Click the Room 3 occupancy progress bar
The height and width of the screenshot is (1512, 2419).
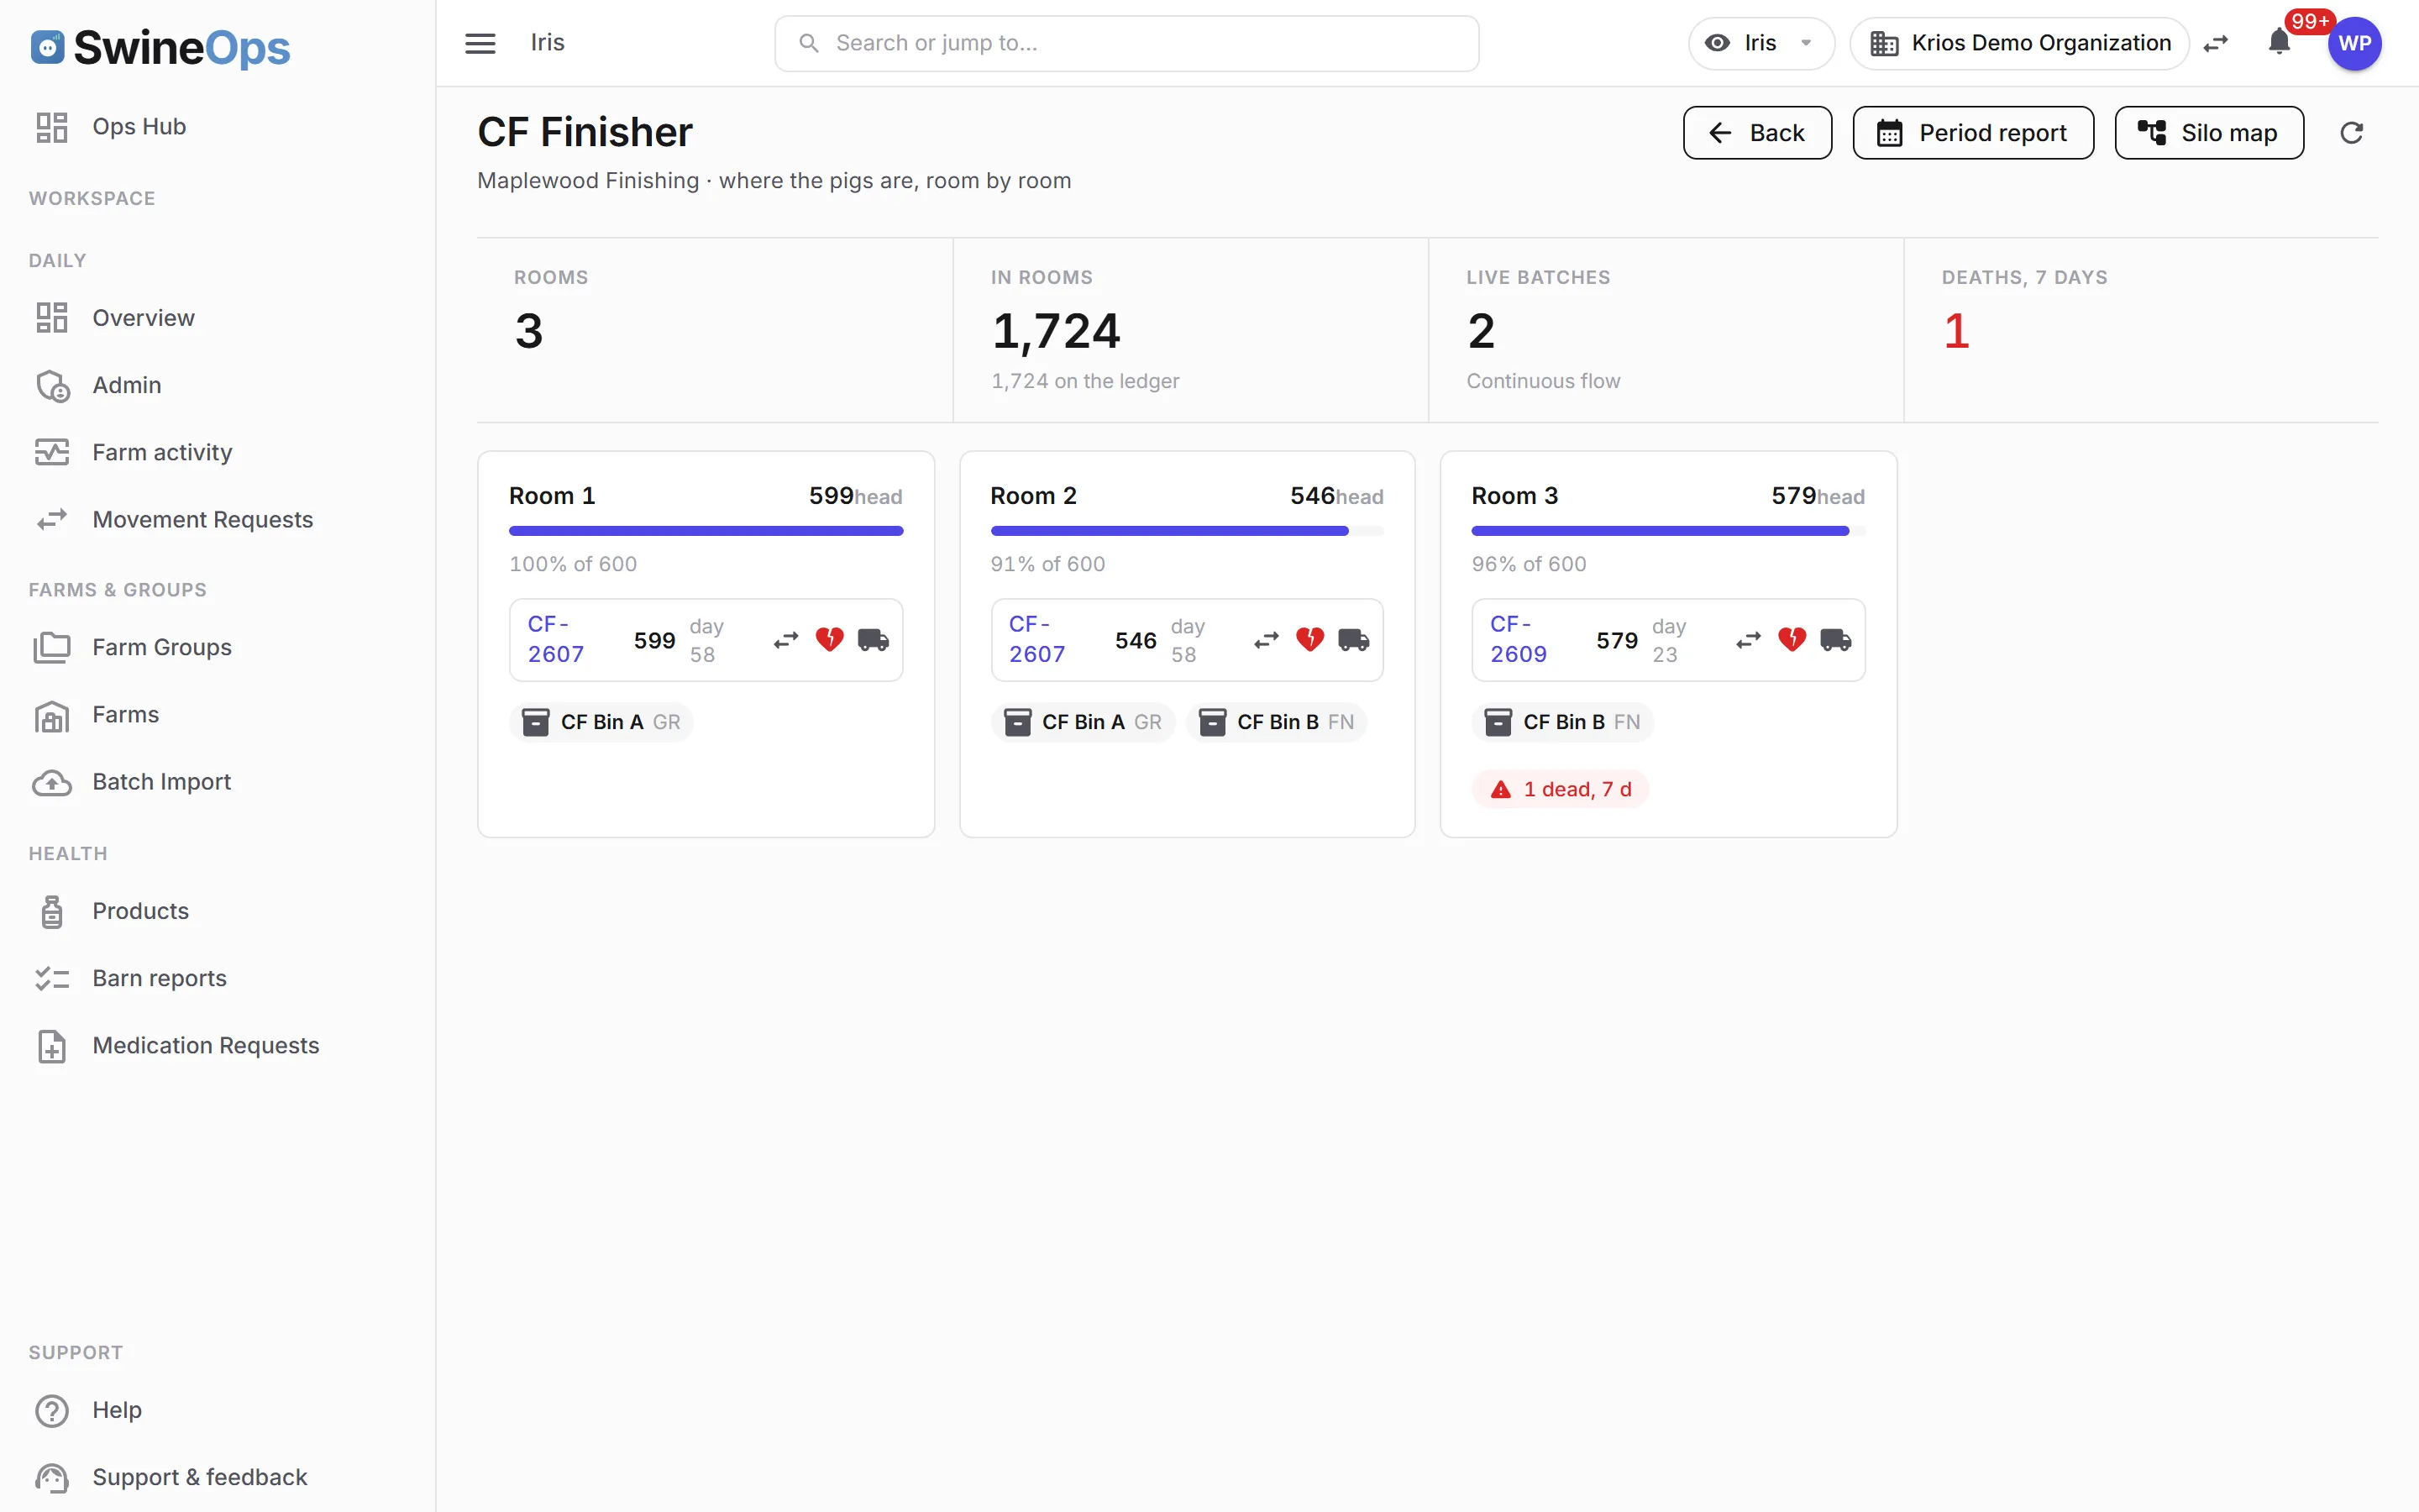(x=1667, y=531)
